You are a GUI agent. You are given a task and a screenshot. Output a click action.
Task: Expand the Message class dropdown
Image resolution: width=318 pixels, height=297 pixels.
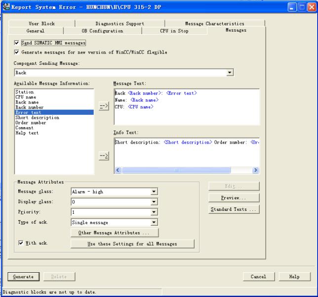[154, 192]
